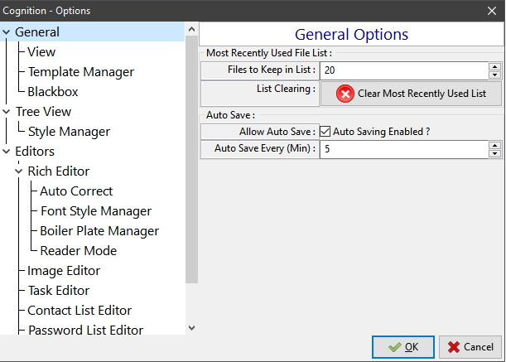The width and height of the screenshot is (506, 362).
Task: Clear Most Recently Used List
Action: pos(411,94)
